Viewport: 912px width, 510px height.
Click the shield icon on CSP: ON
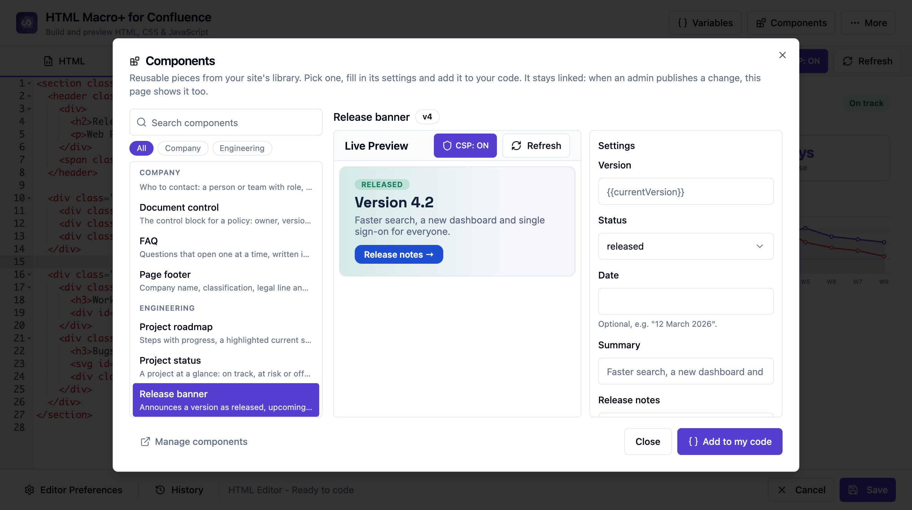447,146
